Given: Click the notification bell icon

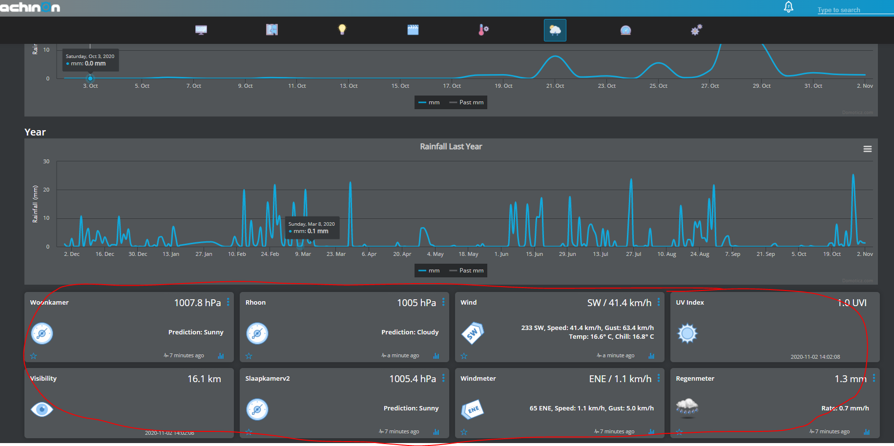Looking at the screenshot, I should (x=789, y=7).
